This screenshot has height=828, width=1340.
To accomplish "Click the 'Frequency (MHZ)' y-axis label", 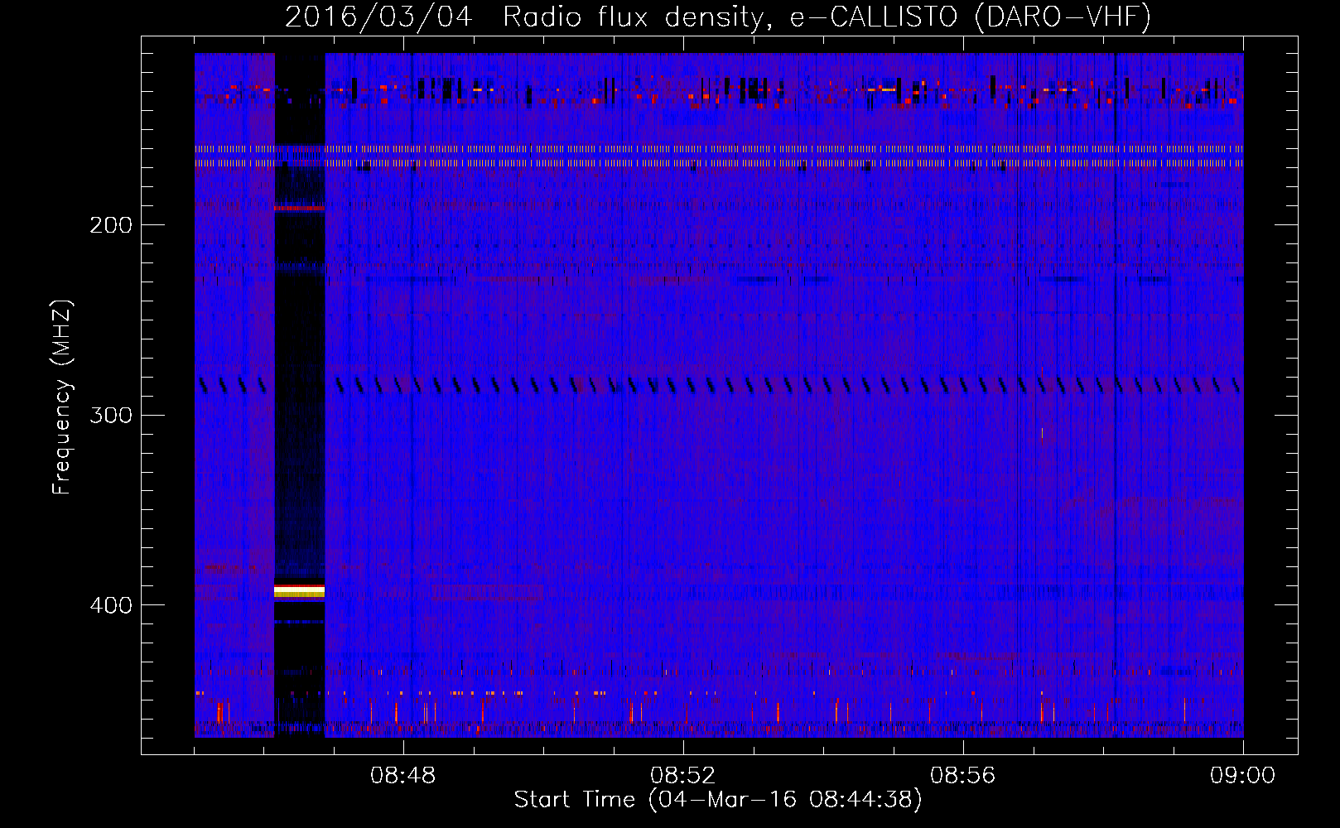I will pos(62,397).
